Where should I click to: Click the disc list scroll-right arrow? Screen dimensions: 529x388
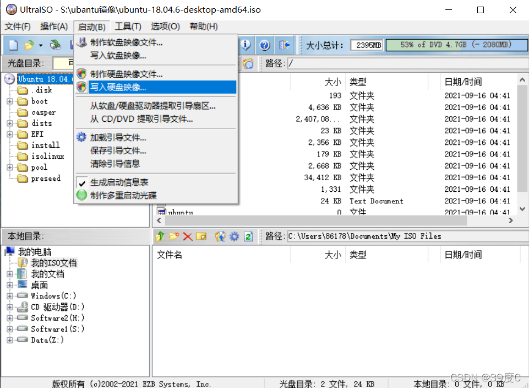click(510, 220)
